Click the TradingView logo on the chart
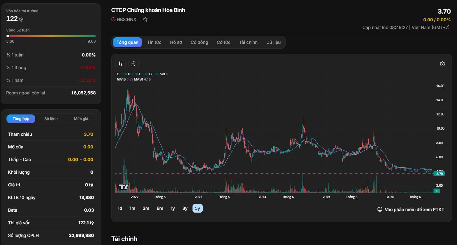 coord(124,187)
